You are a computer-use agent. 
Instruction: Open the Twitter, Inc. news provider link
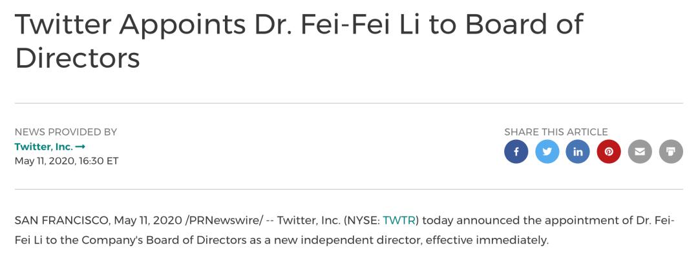tap(44, 146)
